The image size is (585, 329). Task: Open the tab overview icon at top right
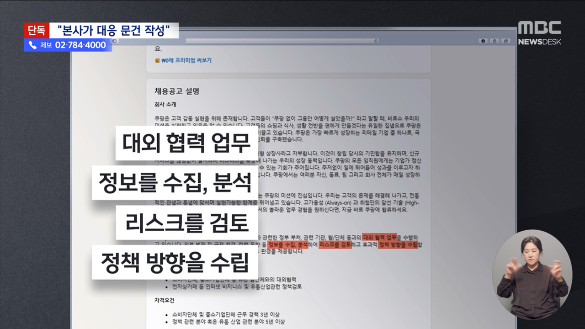[x=506, y=41]
